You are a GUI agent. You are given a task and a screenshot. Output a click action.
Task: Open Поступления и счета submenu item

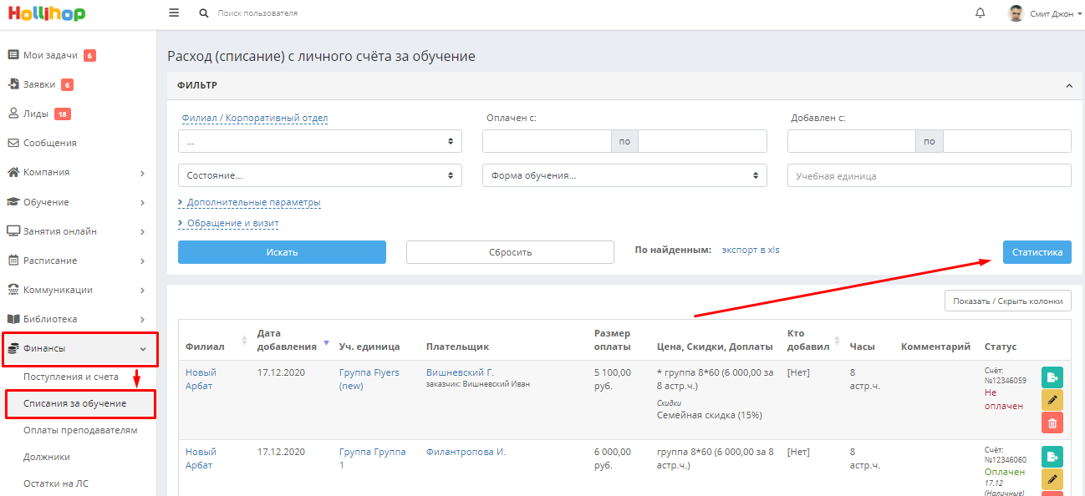(x=71, y=377)
